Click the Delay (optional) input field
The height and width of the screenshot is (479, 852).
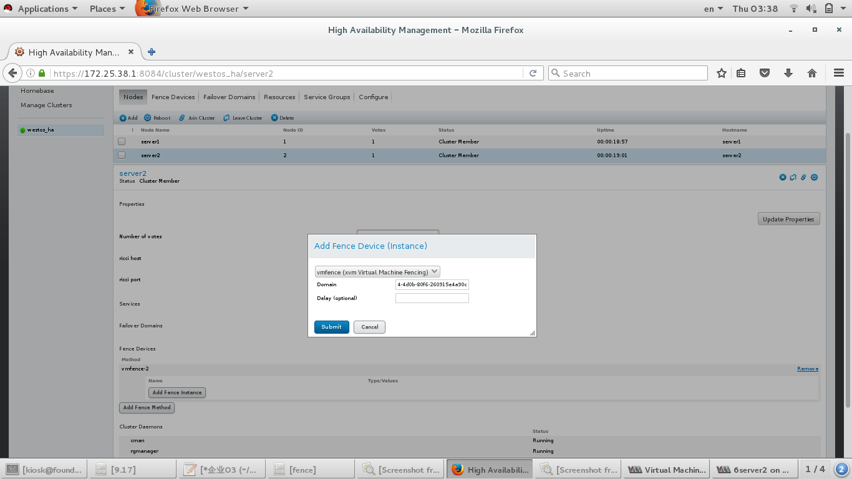coord(432,298)
